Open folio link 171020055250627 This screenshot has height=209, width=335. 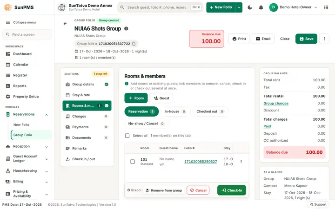tap(201, 162)
